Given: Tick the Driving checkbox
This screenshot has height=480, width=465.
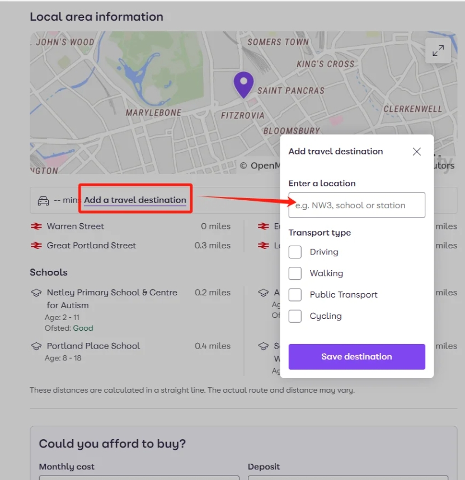Looking at the screenshot, I should (x=295, y=252).
